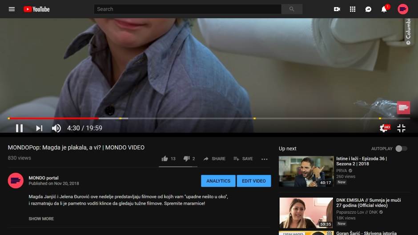This screenshot has width=418, height=235.
Task: Open the account avatar menu
Action: pos(403,9)
